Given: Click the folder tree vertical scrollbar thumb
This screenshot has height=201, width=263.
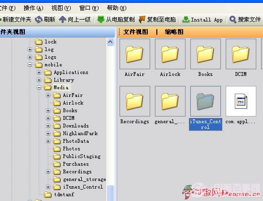Looking at the screenshot, I should pos(110,193).
